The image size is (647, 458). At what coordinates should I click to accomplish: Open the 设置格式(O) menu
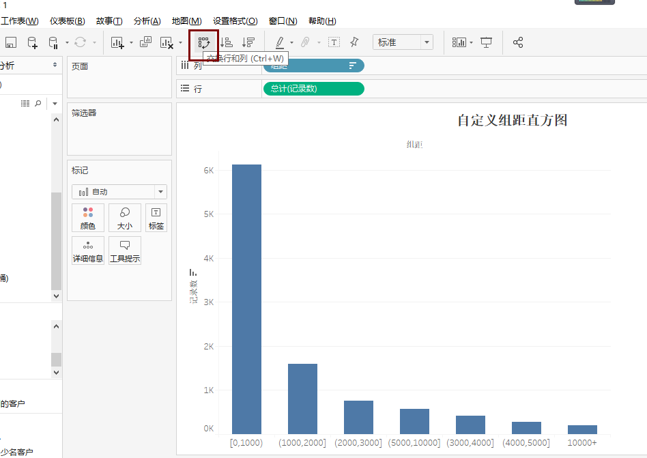[235, 20]
